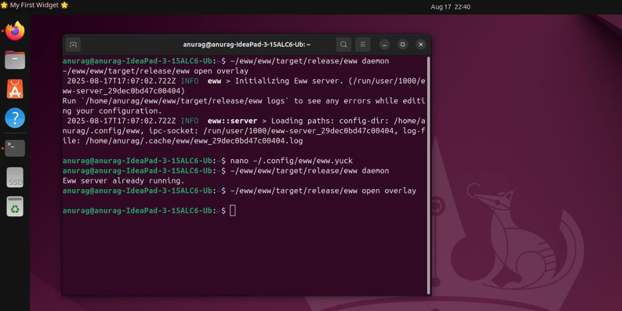Open the terminal hamburger menu
Image resolution: width=622 pixels, height=311 pixels.
point(363,45)
